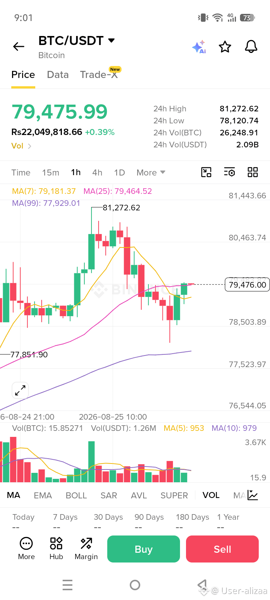This screenshot has width=270, height=600.
Task: Select the Time chart interval
Action: click(x=21, y=172)
